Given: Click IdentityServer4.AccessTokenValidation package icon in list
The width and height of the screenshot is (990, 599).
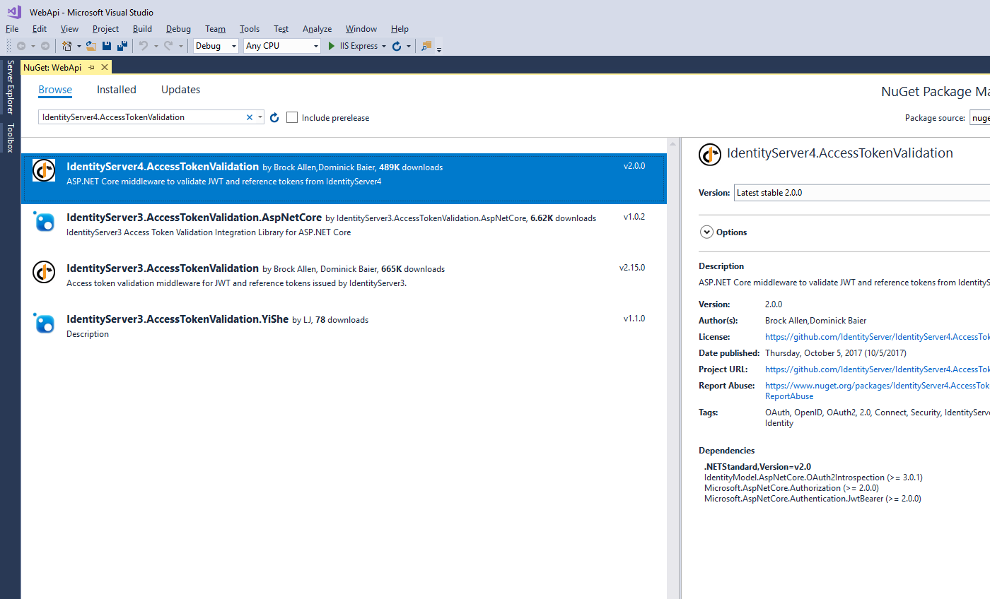Looking at the screenshot, I should (x=44, y=170).
